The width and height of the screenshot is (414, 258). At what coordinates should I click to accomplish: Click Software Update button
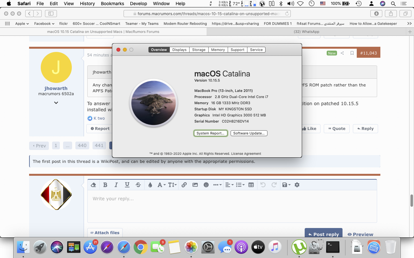coord(249,133)
